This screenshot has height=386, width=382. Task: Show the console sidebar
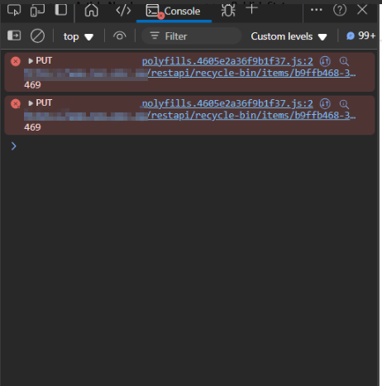14,36
